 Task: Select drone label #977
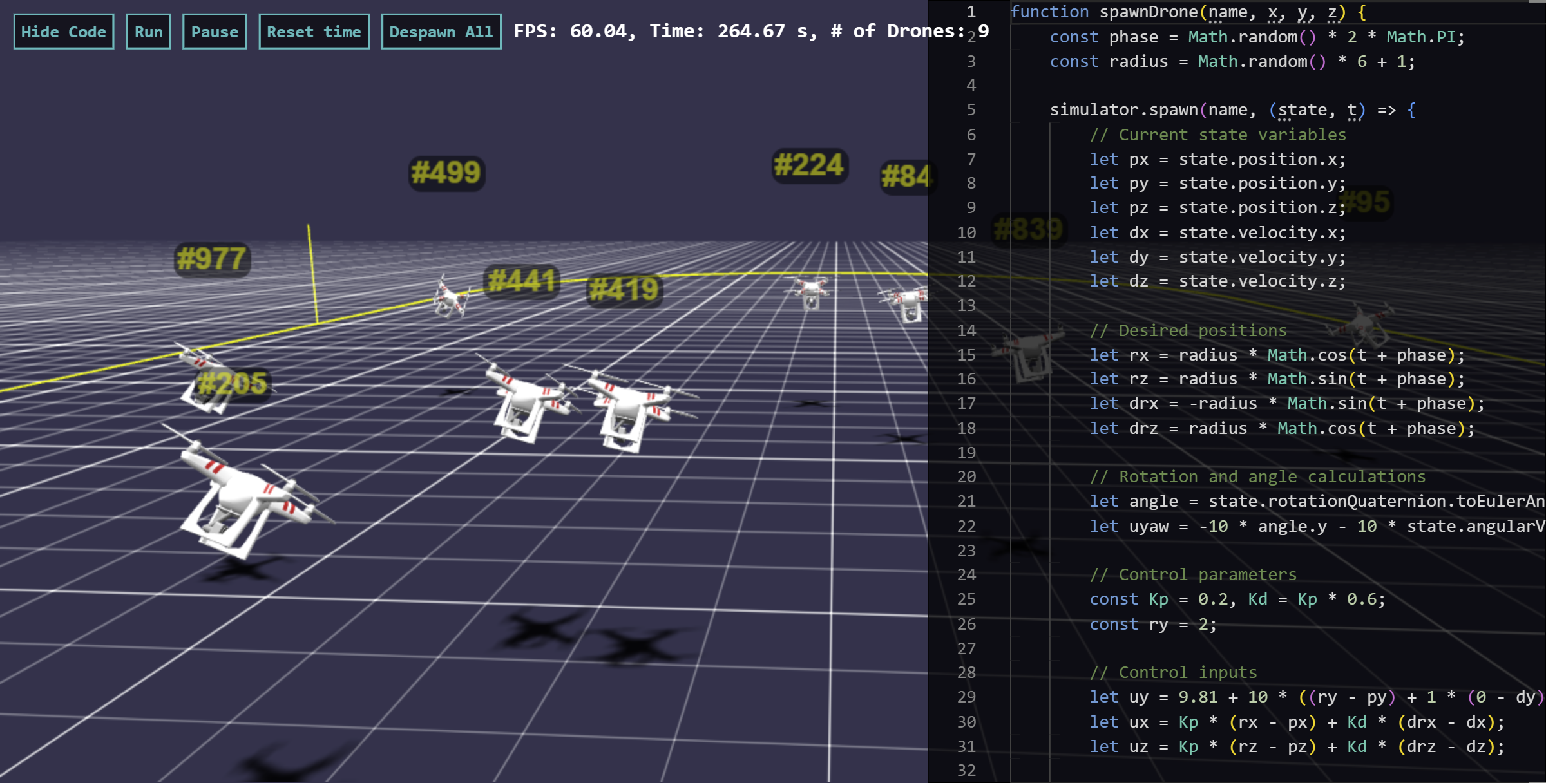(212, 259)
